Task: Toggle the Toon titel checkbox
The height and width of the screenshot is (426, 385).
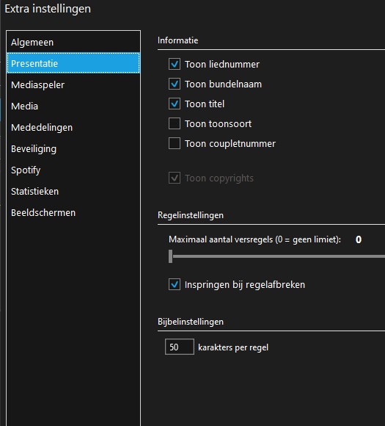Action: (175, 104)
